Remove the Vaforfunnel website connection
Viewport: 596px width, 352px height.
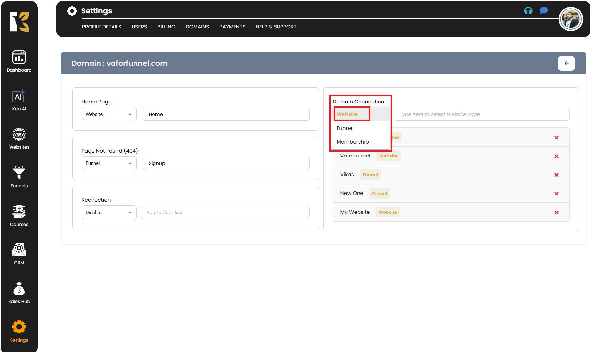click(556, 156)
